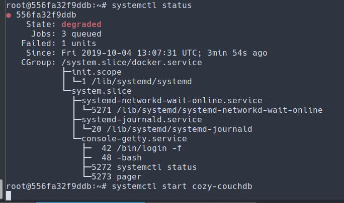Click process 5271 systemd-networkd-wait-online line
Screen dimensions: 344x203
click(x=207, y=110)
